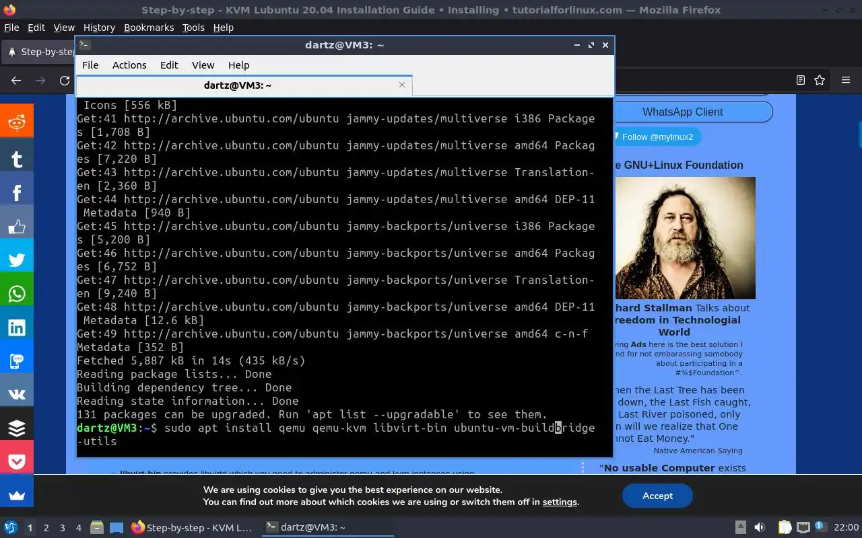Click the SMS chat bubble share icon
The image size is (862, 538).
16,361
